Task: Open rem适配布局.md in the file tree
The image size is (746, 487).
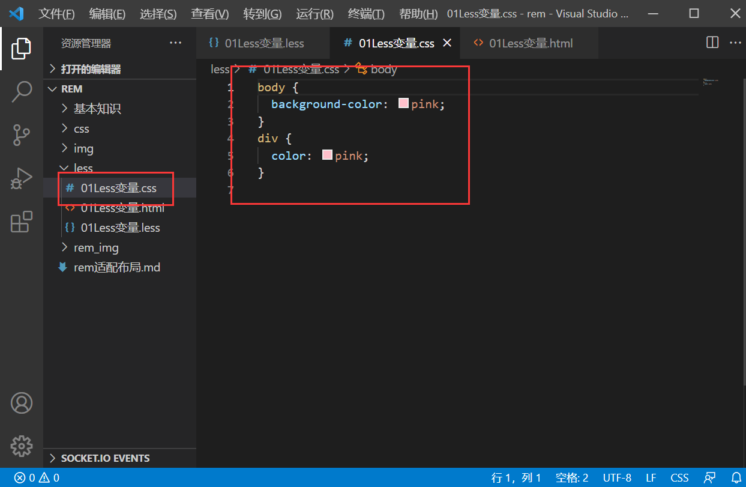Action: click(119, 267)
